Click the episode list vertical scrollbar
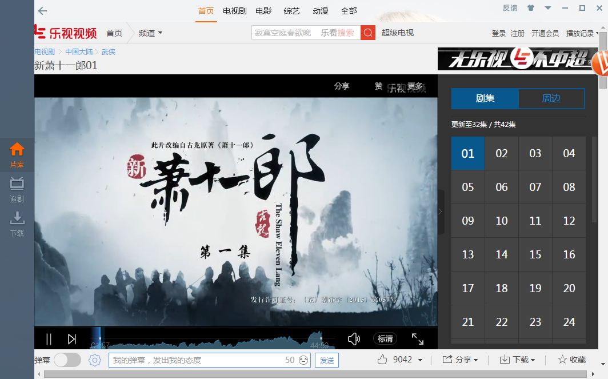 pyautogui.click(x=594, y=179)
